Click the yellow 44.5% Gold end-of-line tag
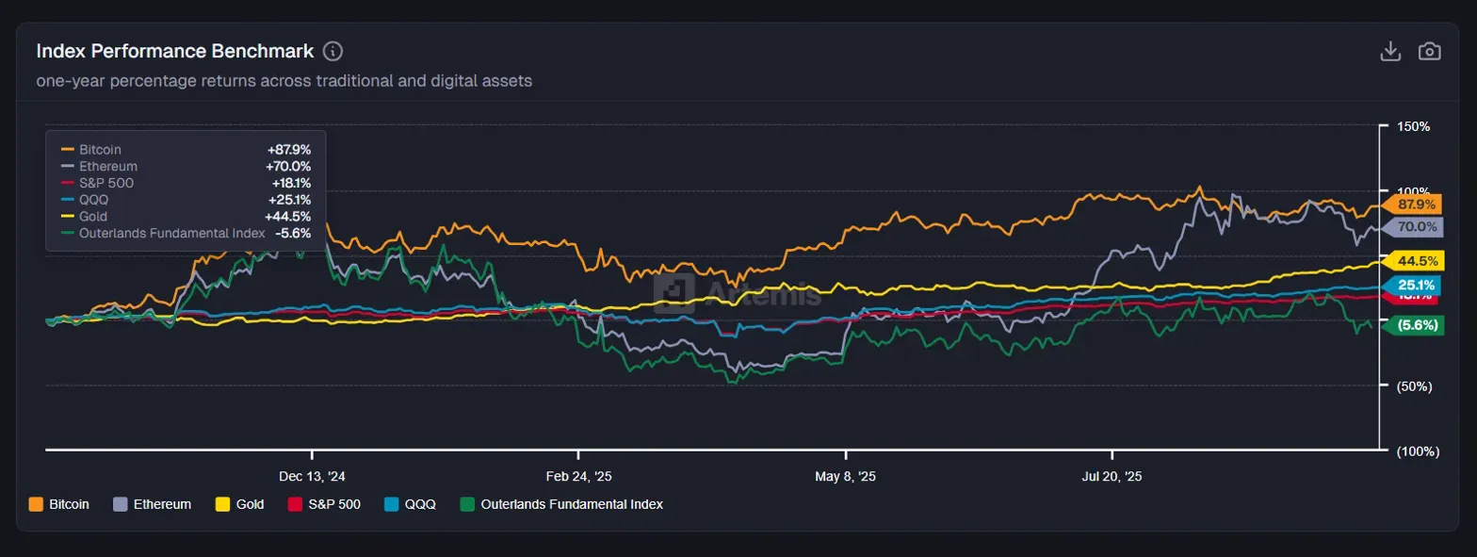The height and width of the screenshot is (557, 1477). (x=1417, y=261)
